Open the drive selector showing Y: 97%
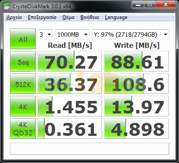 pos(130,34)
